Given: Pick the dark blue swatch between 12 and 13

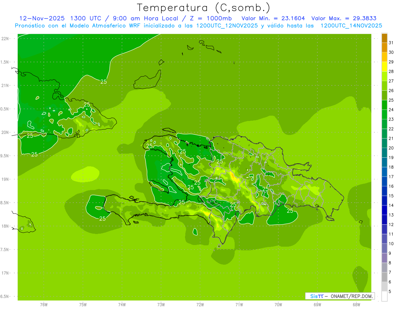Looking at the screenshot, I should click(384, 220).
